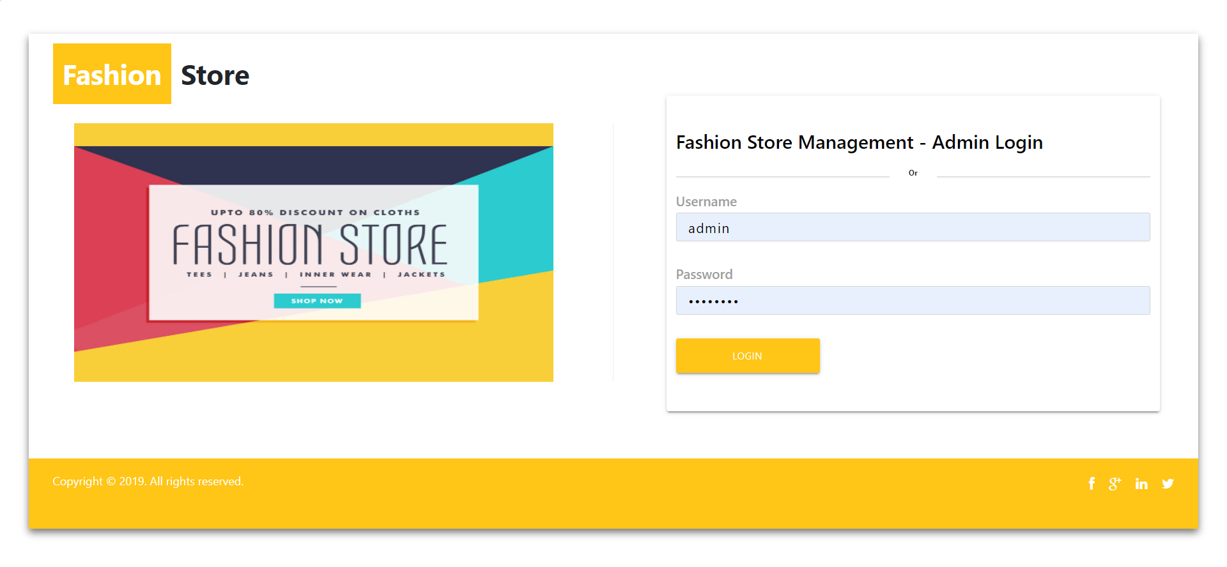This screenshot has width=1227, height=567.
Task: Click the Admin Login heading text
Action: 860,142
